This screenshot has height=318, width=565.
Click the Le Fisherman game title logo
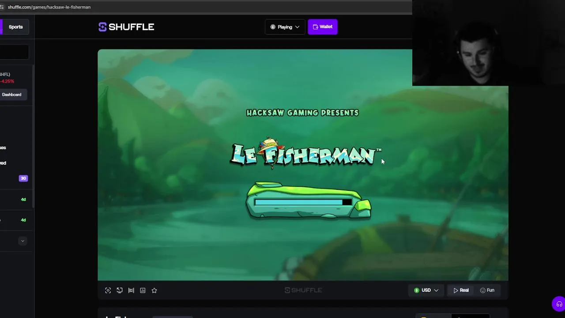[x=305, y=153]
